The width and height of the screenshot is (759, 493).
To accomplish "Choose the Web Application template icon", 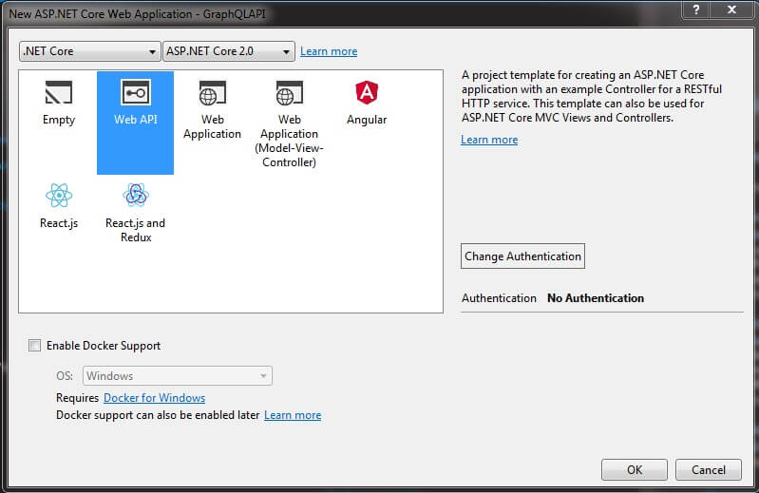I will pos(212,93).
